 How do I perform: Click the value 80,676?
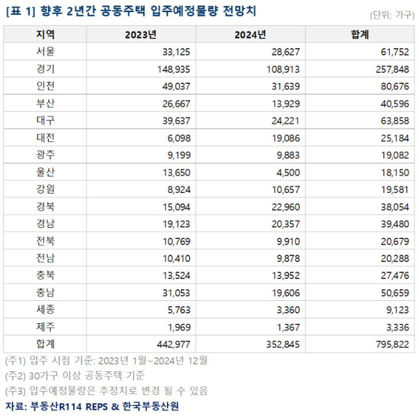[395, 86]
